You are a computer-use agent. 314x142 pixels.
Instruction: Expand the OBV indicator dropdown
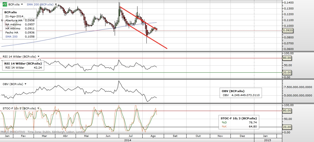point(25,84)
